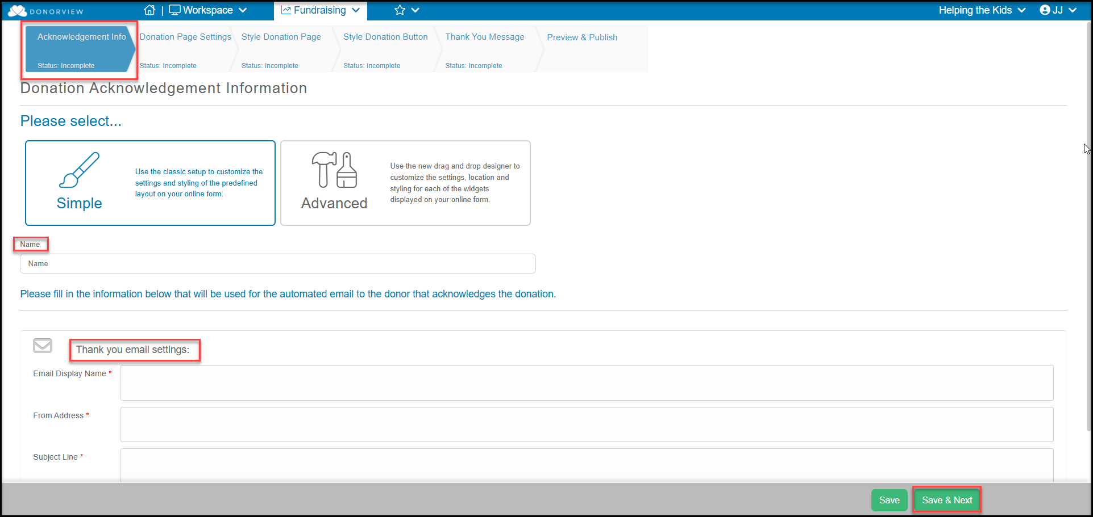Click the Advanced hammer and brush icon

pyautogui.click(x=334, y=170)
